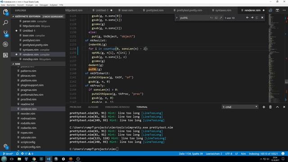Switch to the prettytest.pretty.nim editor tab

(x=189, y=10)
